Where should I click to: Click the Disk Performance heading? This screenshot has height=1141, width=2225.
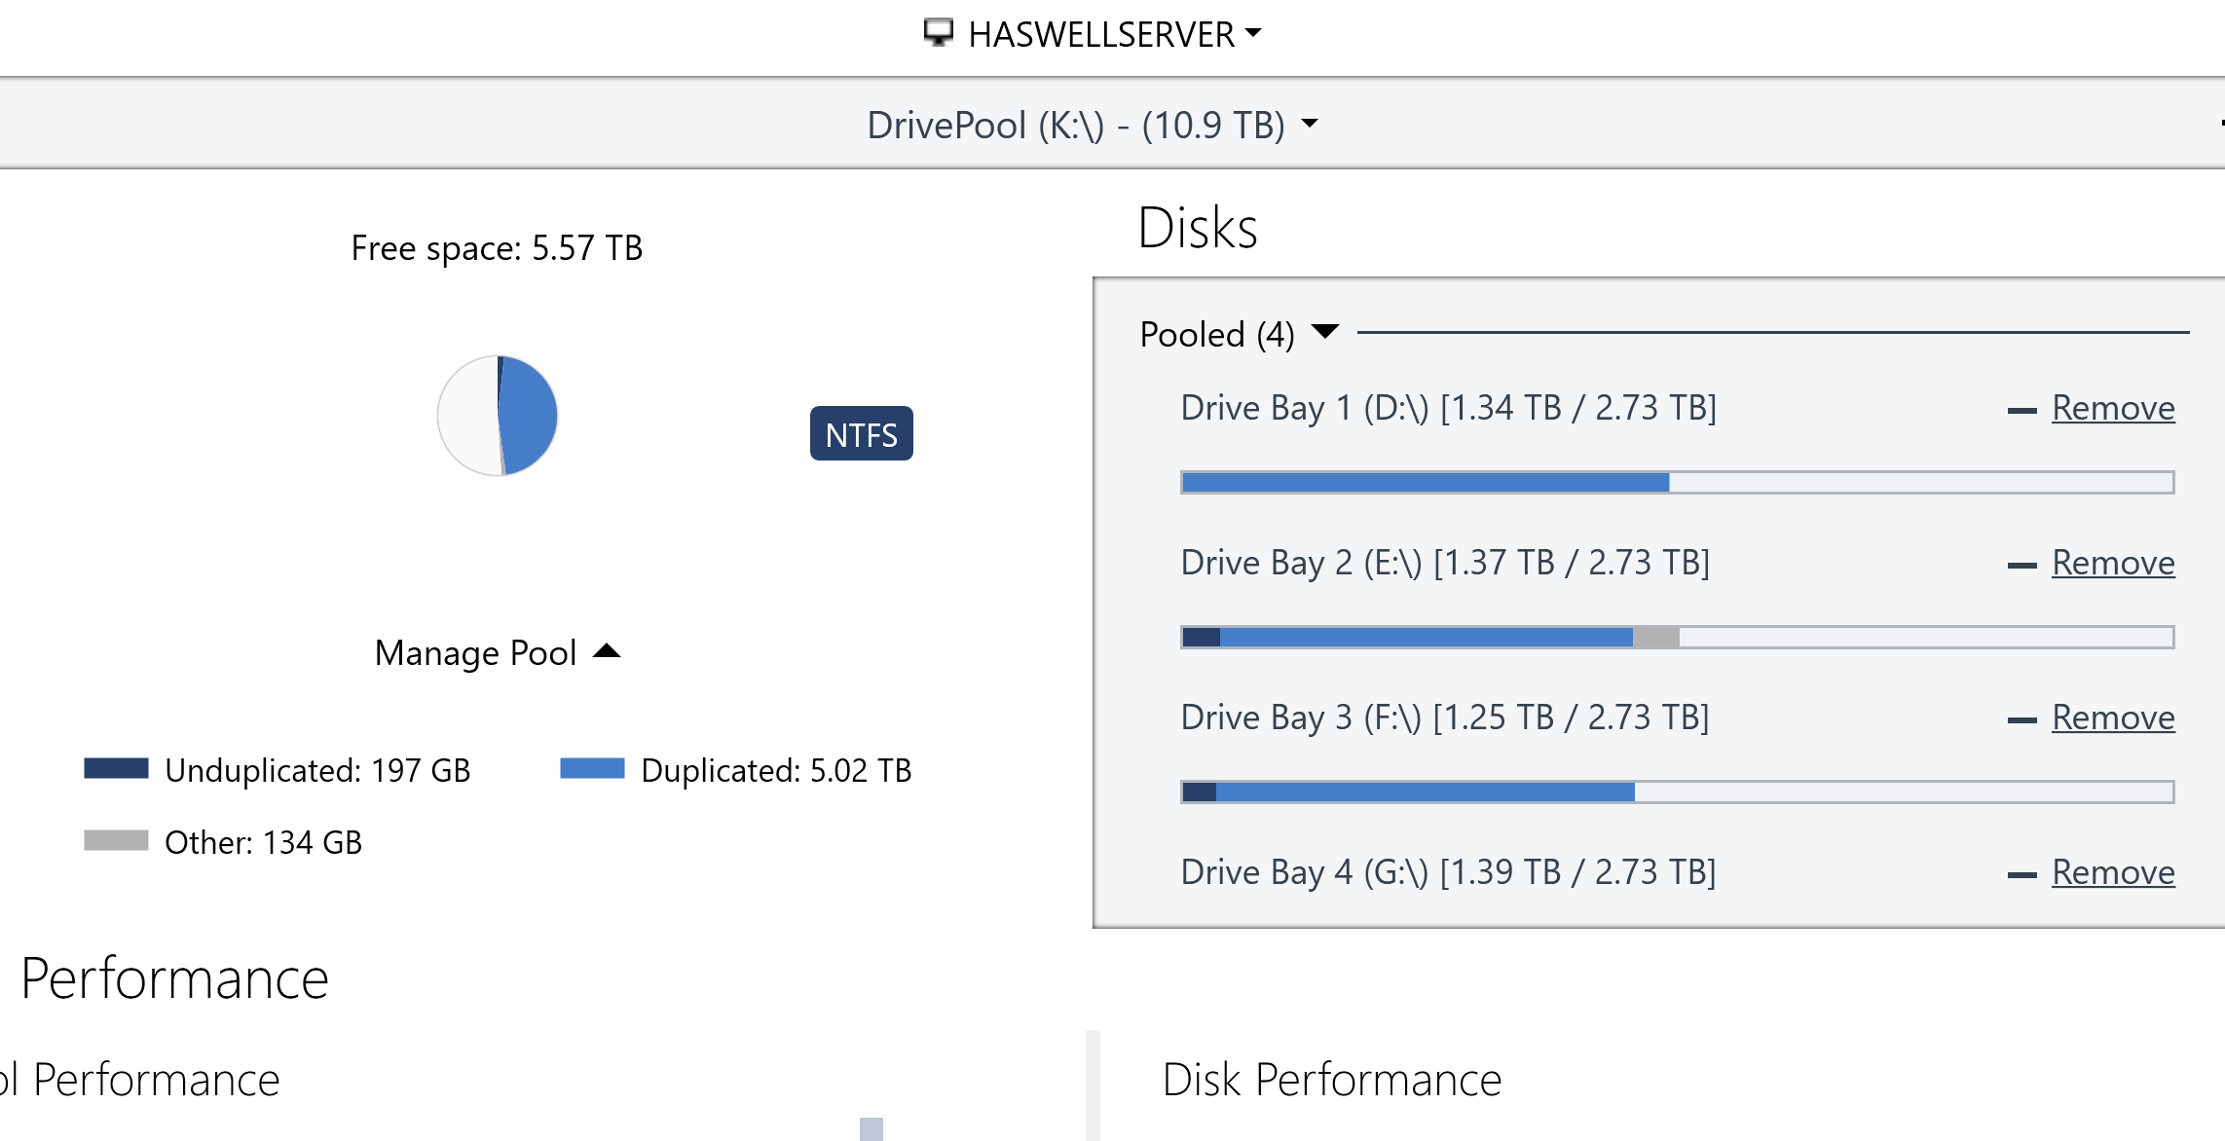[1332, 1081]
